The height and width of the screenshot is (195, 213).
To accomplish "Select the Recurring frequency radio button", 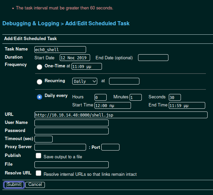I will (39, 82).
